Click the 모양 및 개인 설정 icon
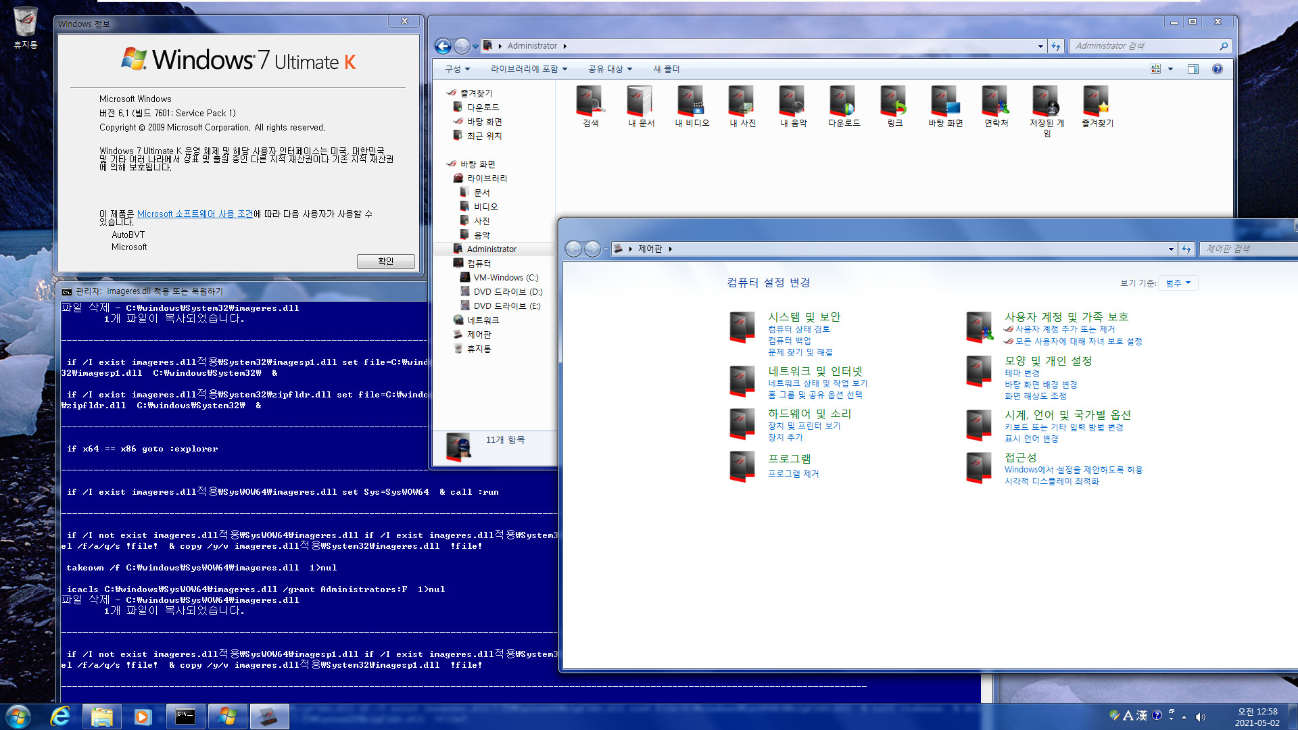The height and width of the screenshot is (730, 1298). [x=979, y=371]
